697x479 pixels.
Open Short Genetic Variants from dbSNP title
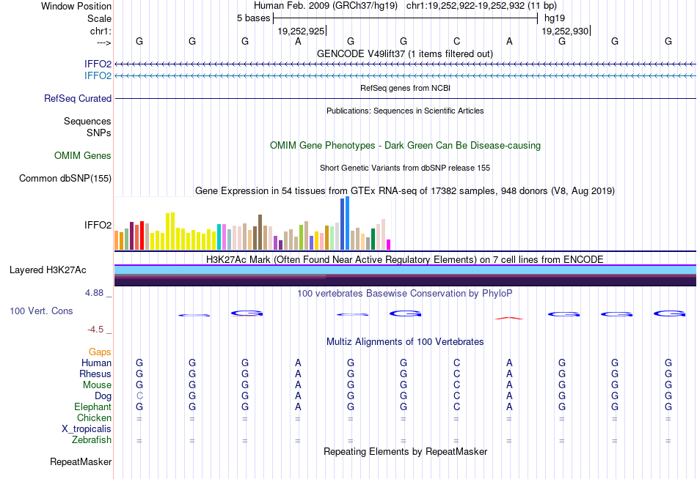tap(405, 168)
